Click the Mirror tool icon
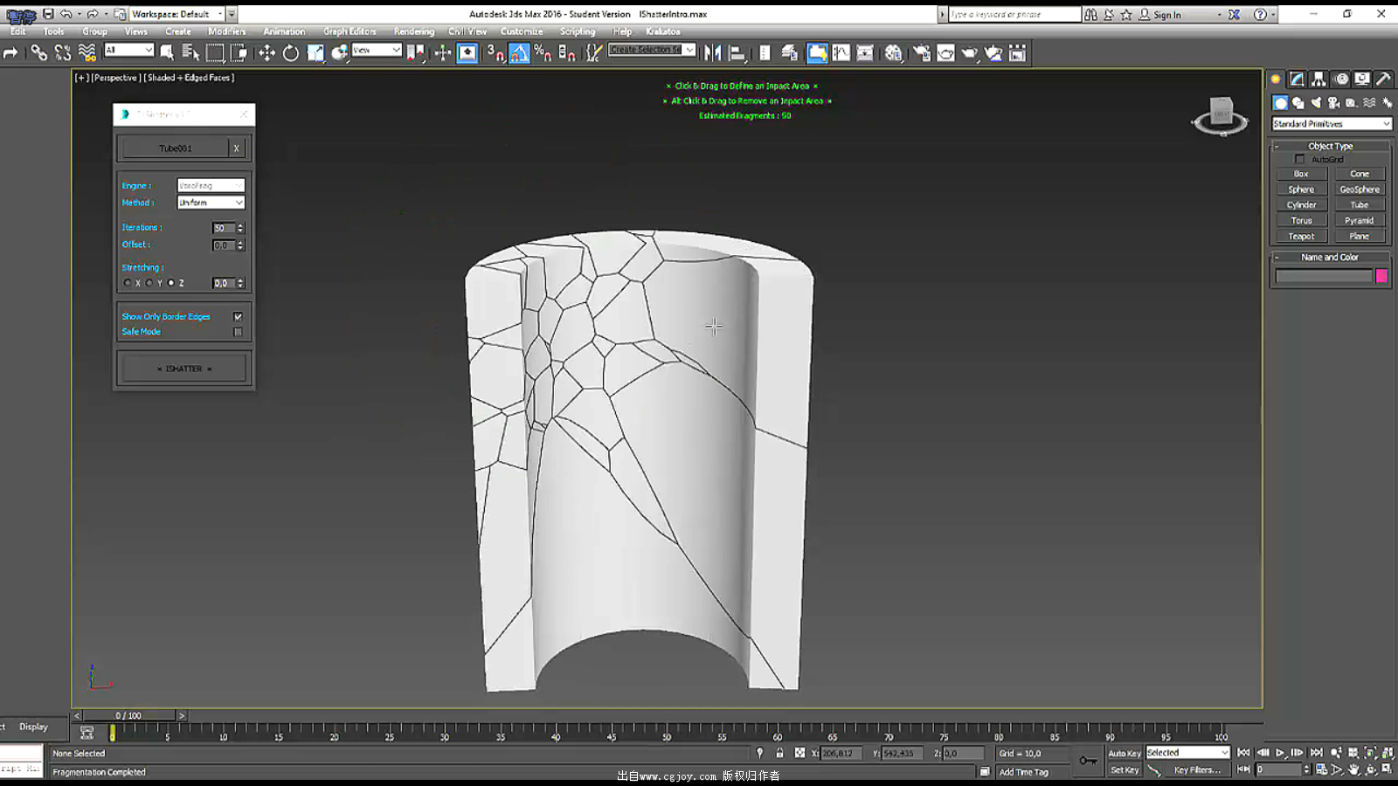The width and height of the screenshot is (1398, 786). [x=713, y=53]
